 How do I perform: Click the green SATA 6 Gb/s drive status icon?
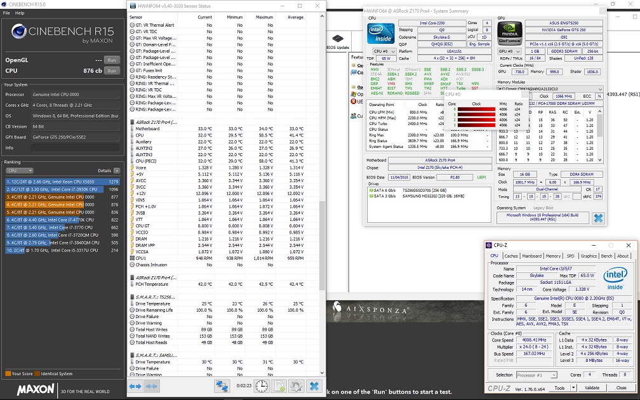pos(371,190)
